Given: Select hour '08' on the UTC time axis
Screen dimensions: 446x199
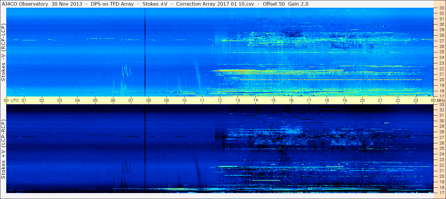Looking at the screenshot, I should (x=149, y=101).
